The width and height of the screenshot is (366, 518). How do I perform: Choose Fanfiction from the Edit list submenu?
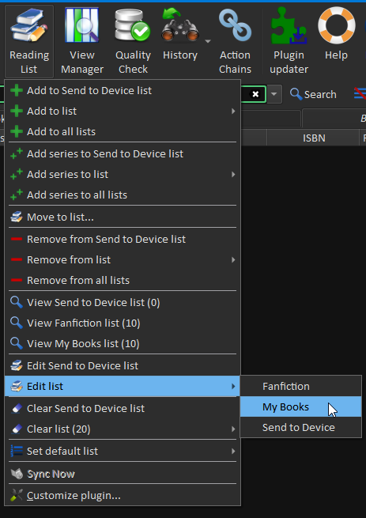(300, 386)
